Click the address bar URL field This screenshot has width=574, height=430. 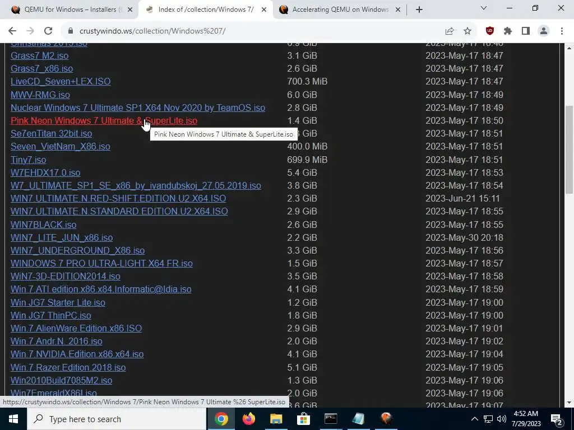pos(256,31)
